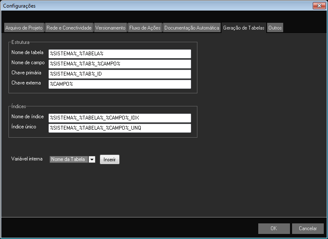Focus the Nome de campo text box
The width and height of the screenshot is (328, 239).
tap(120, 64)
